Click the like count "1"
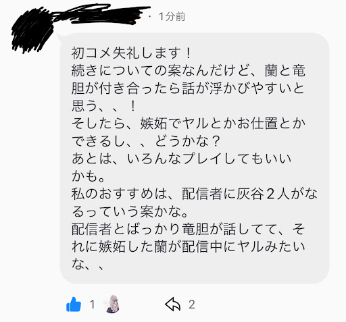The height and width of the screenshot is (322, 346). click(x=92, y=304)
